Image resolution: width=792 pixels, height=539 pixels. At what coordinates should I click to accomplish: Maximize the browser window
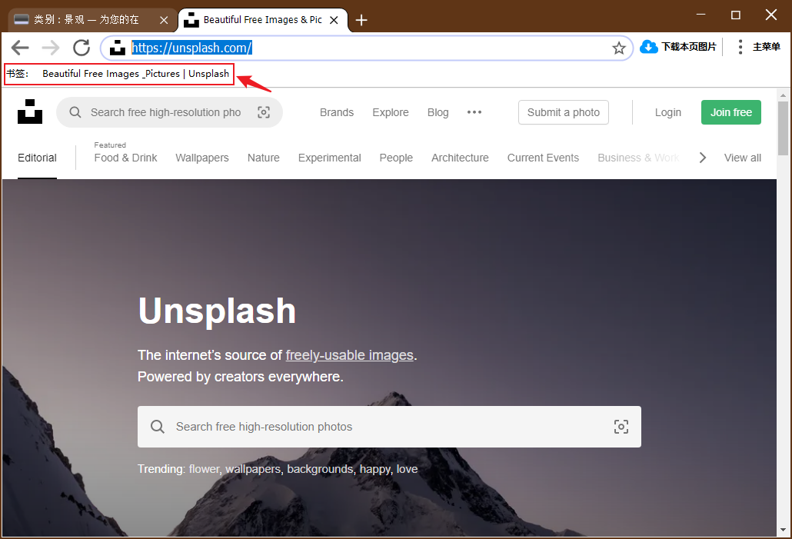pos(736,15)
